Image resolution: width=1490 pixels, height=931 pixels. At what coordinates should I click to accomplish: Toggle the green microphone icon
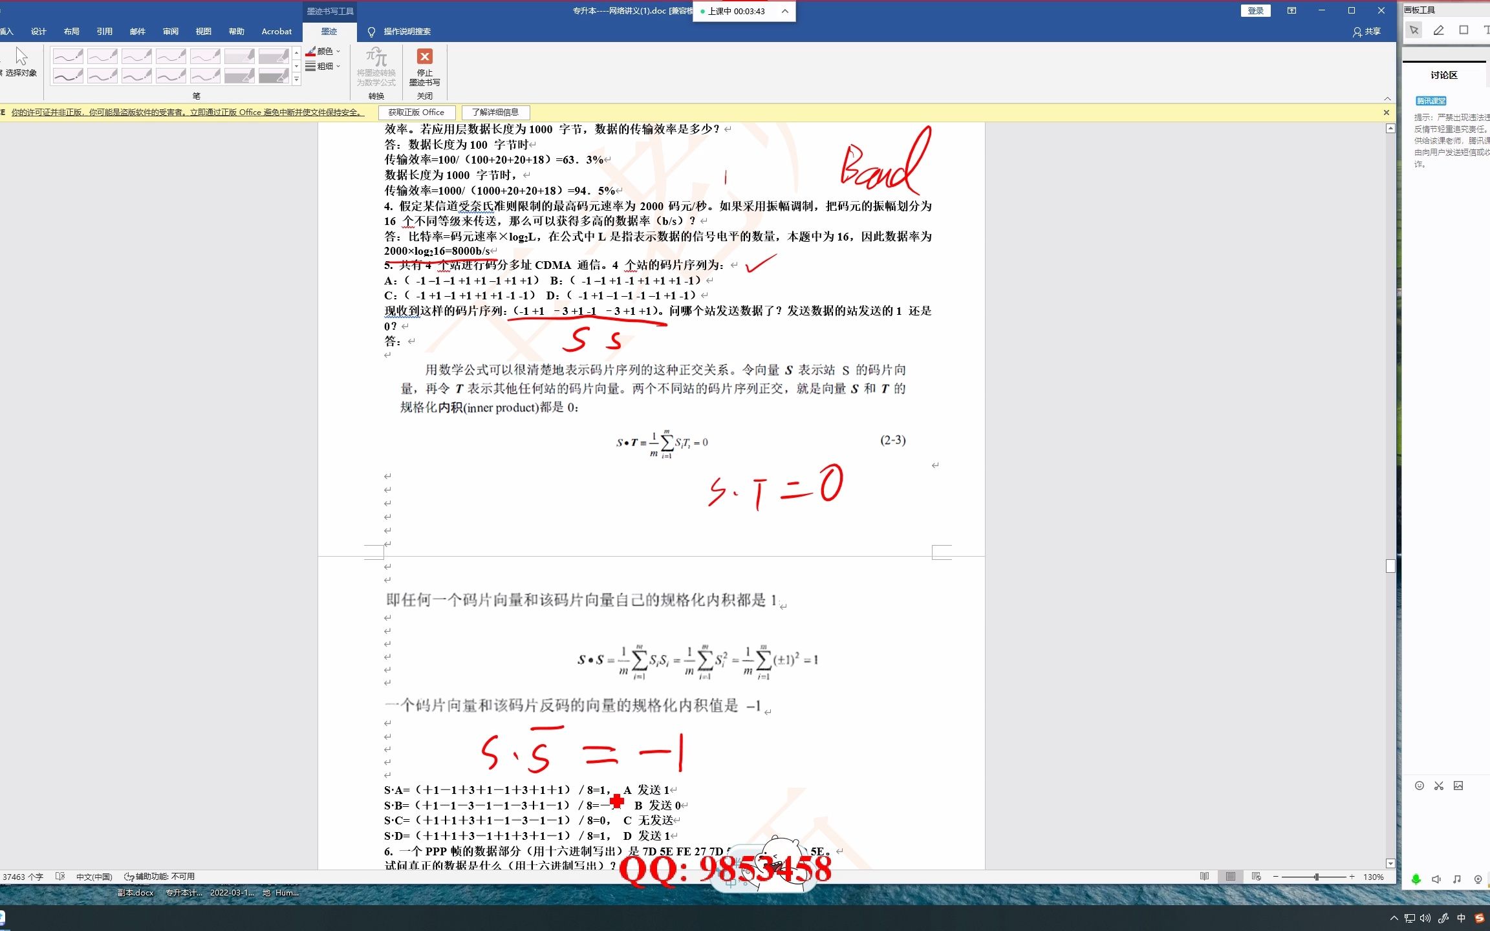click(x=1416, y=879)
